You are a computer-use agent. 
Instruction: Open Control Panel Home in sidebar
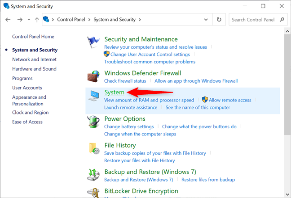[33, 37]
